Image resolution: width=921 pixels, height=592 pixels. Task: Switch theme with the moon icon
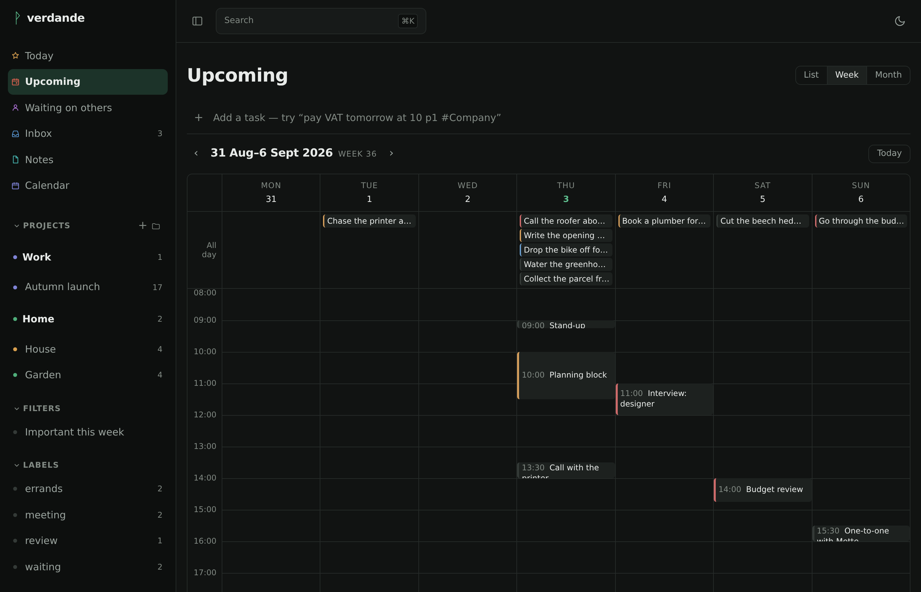pyautogui.click(x=900, y=21)
